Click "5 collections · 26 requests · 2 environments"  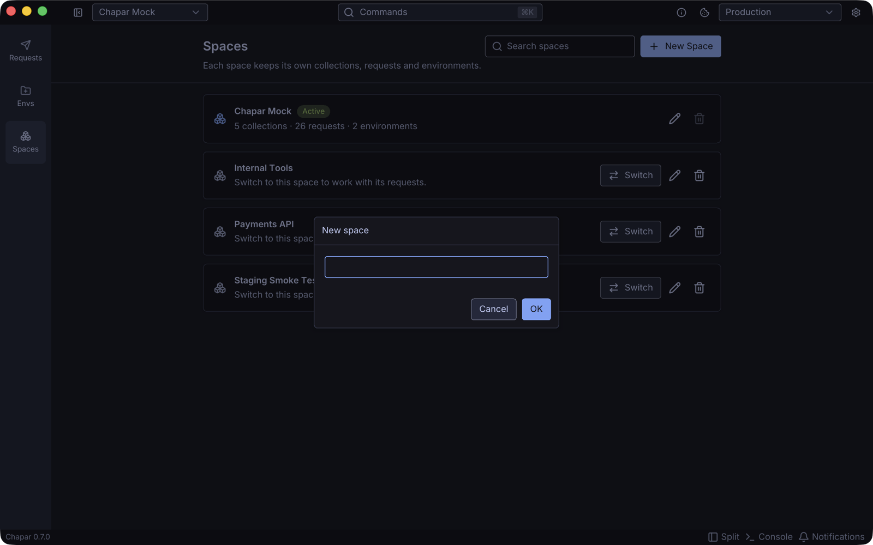(x=326, y=126)
